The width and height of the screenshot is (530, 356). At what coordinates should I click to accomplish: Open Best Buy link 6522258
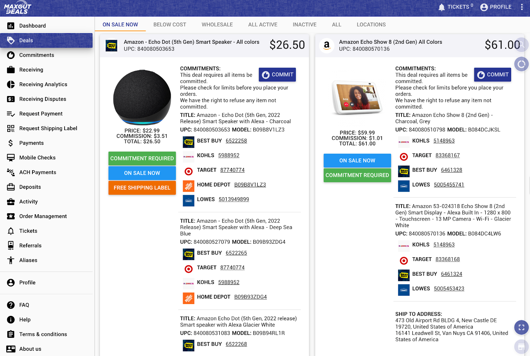pyautogui.click(x=236, y=141)
